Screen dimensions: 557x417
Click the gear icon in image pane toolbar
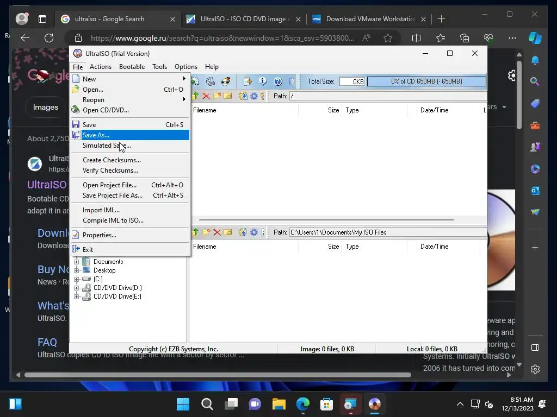(254, 96)
